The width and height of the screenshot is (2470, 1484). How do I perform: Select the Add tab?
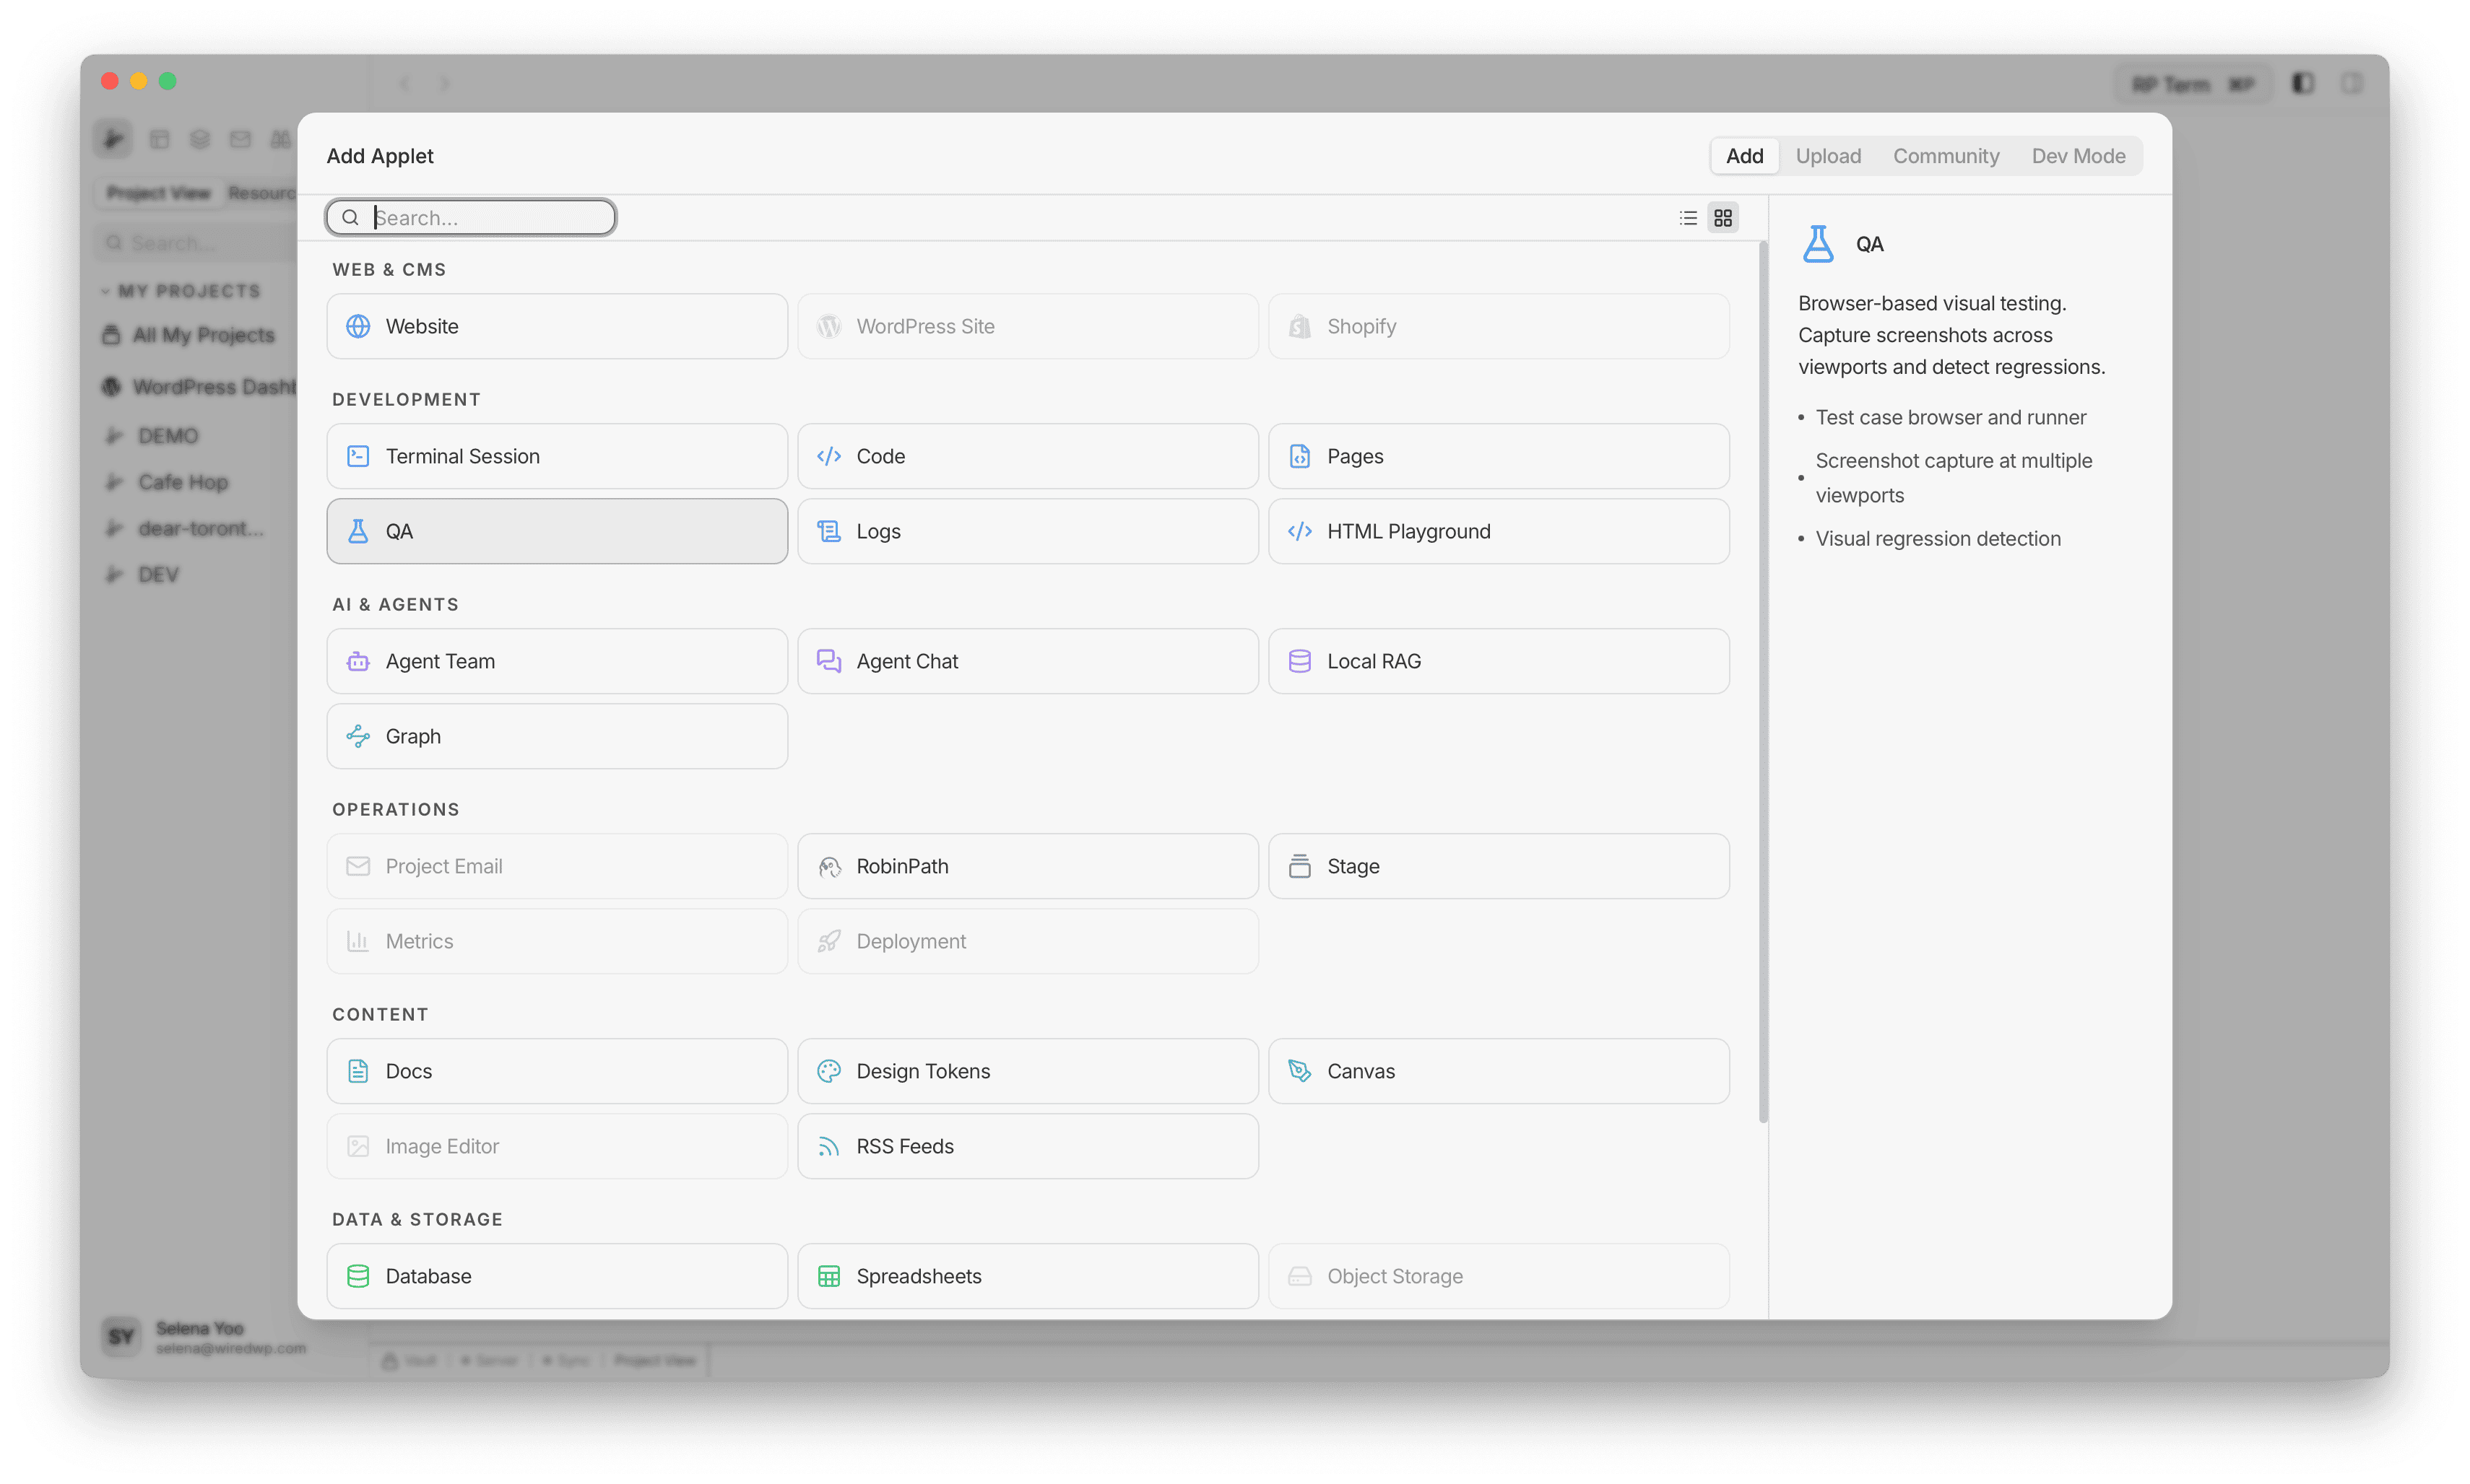pyautogui.click(x=1743, y=156)
